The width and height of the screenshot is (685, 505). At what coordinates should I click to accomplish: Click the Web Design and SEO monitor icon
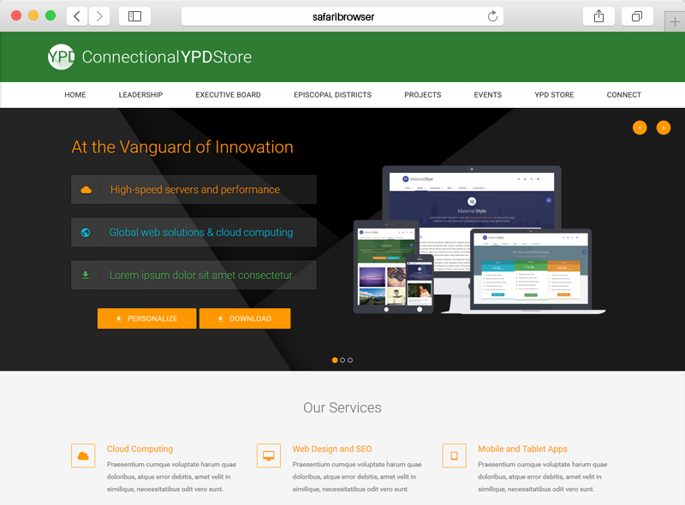(x=268, y=455)
